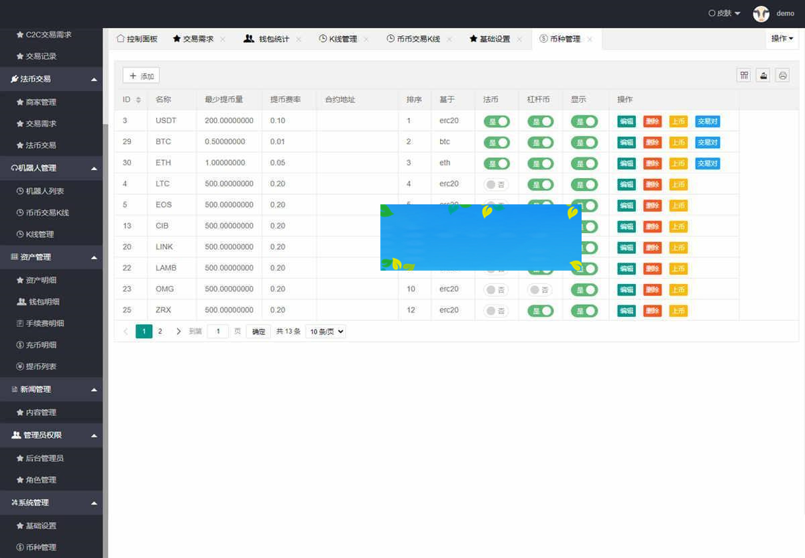Image resolution: width=805 pixels, height=558 pixels.
Task: Close the 交易需求 tab with its X
Action: [x=223, y=40]
